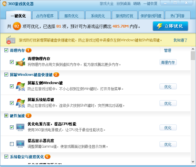Open the 游戏防打扰 tab
The height and width of the screenshot is (167, 196).
[x=125, y=16]
